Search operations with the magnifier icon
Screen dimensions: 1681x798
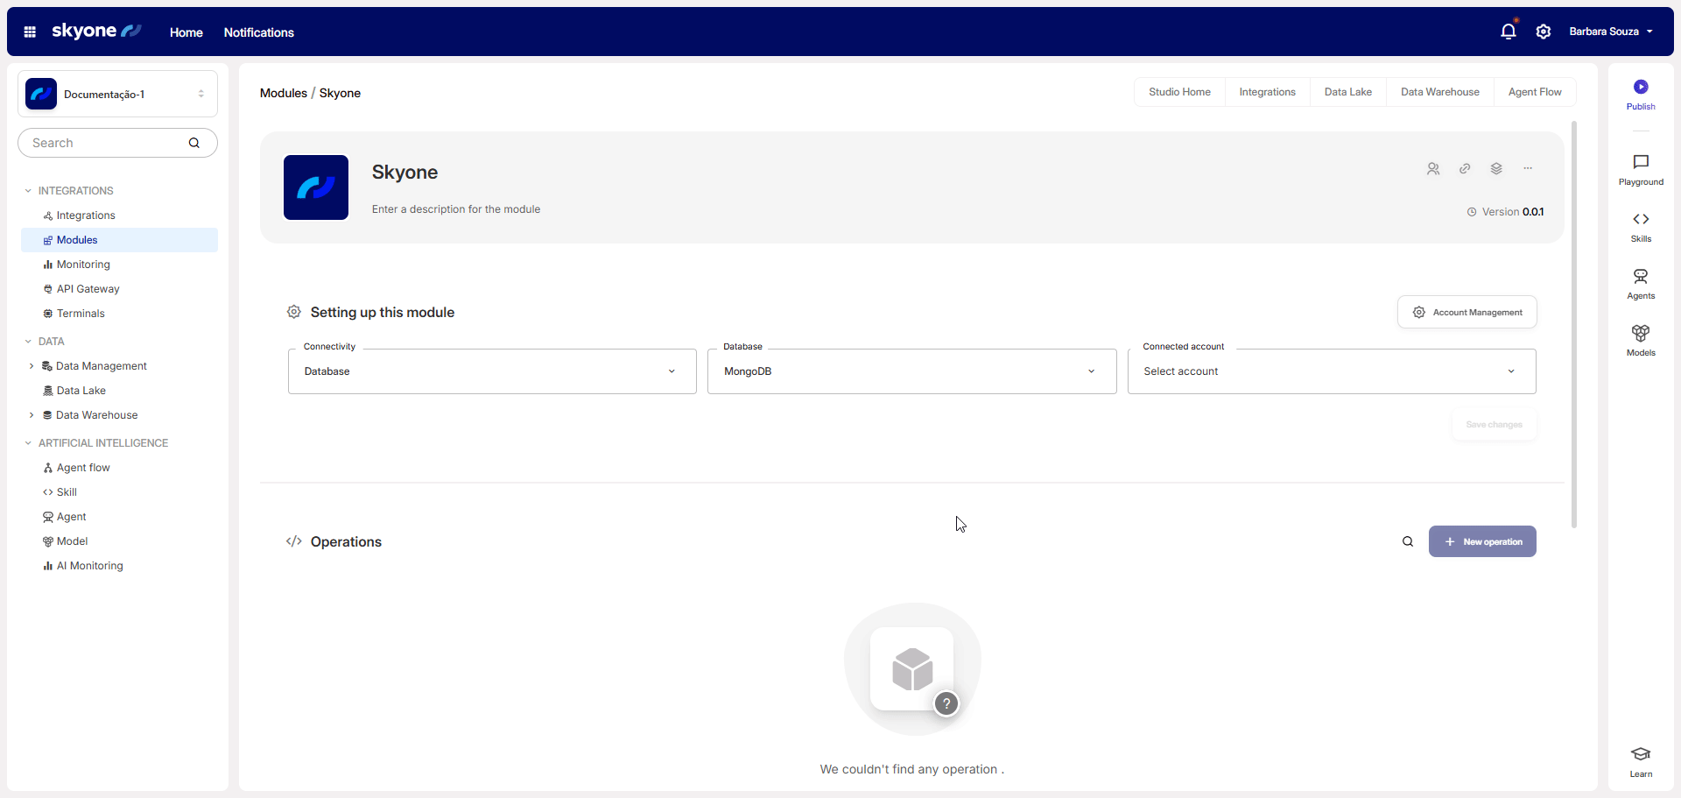[1408, 541]
